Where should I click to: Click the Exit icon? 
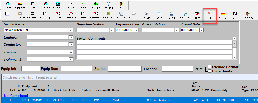tap(121, 5)
